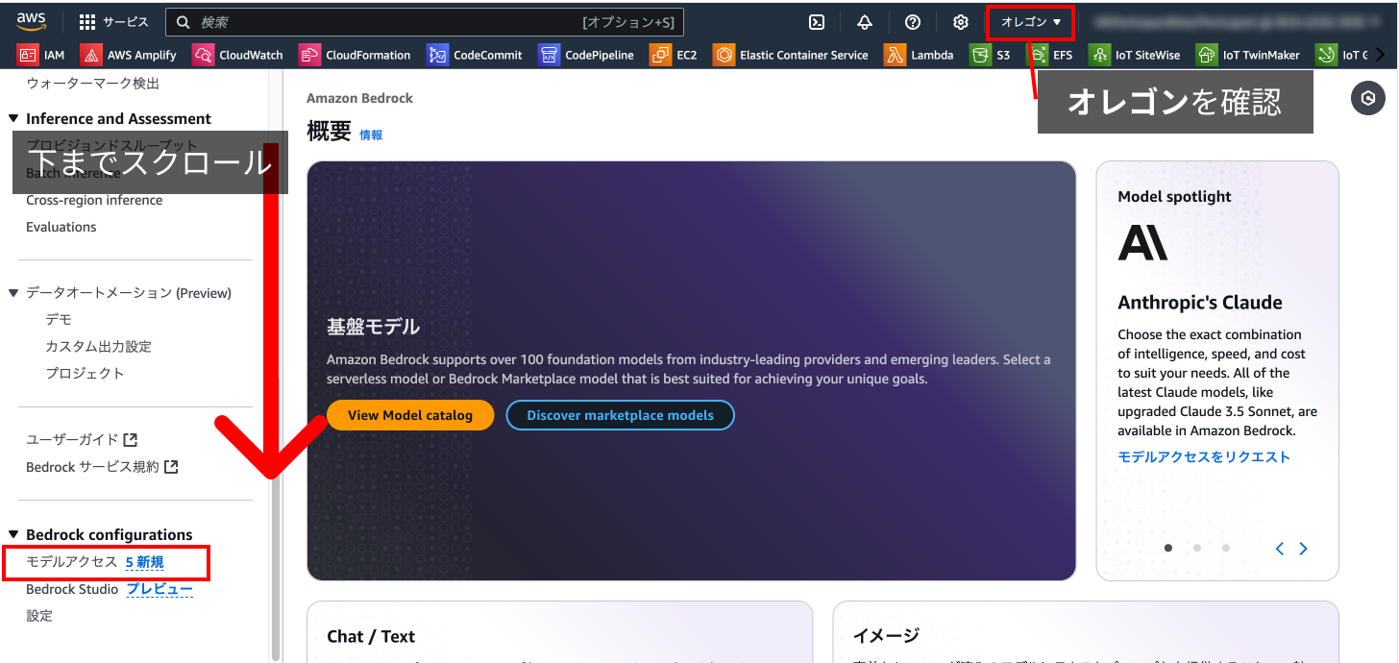Image resolution: width=1399 pixels, height=663 pixels.
Task: Open 設定 in the sidebar
Action: coord(39,616)
